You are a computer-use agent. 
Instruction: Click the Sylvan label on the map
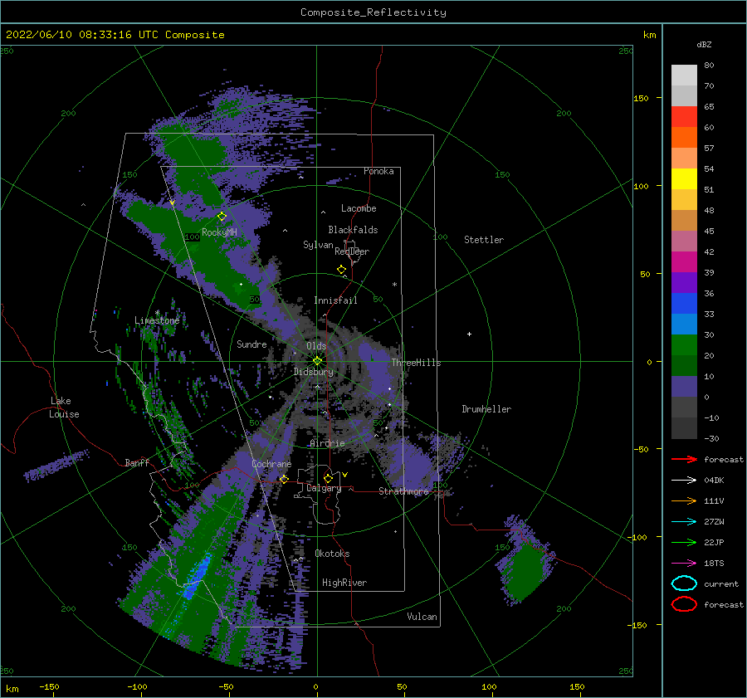[x=318, y=245]
